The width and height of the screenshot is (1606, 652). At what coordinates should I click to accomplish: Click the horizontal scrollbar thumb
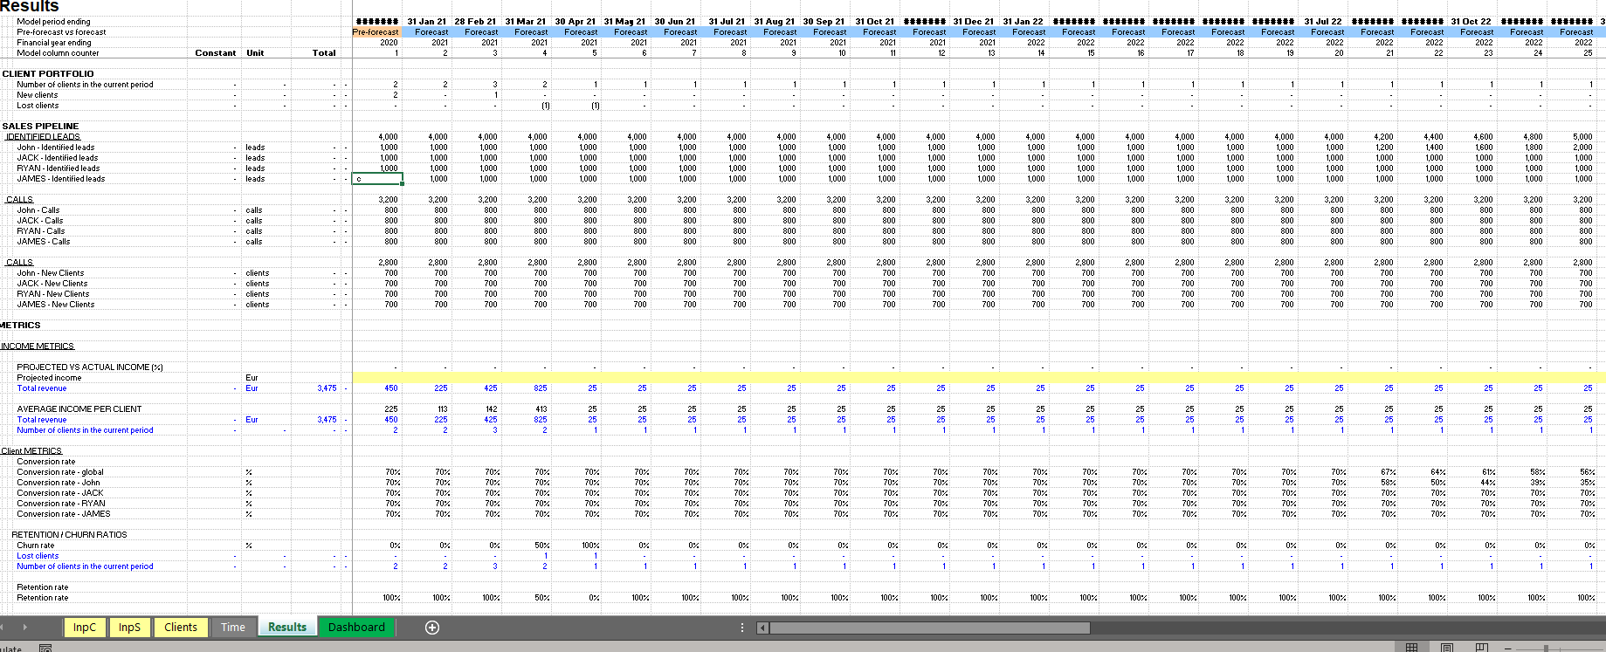[x=929, y=628]
